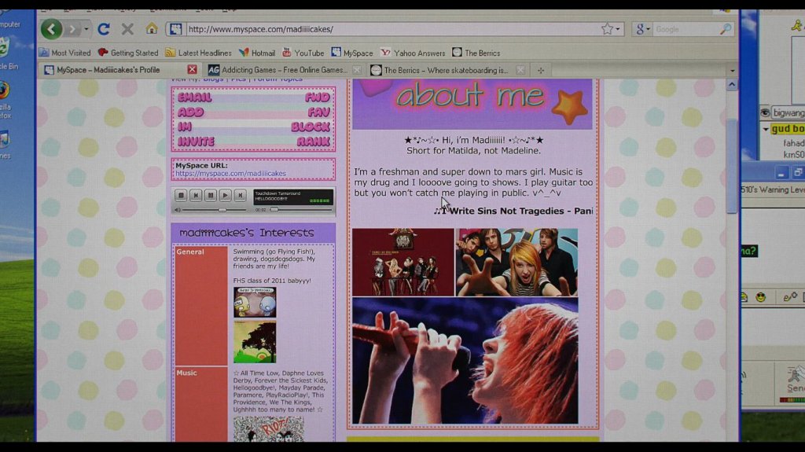Click the green browser Back button
805x452 pixels.
pyautogui.click(x=51, y=30)
